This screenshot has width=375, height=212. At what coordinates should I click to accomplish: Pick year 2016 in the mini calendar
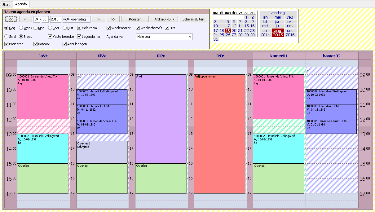pyautogui.click(x=290, y=35)
